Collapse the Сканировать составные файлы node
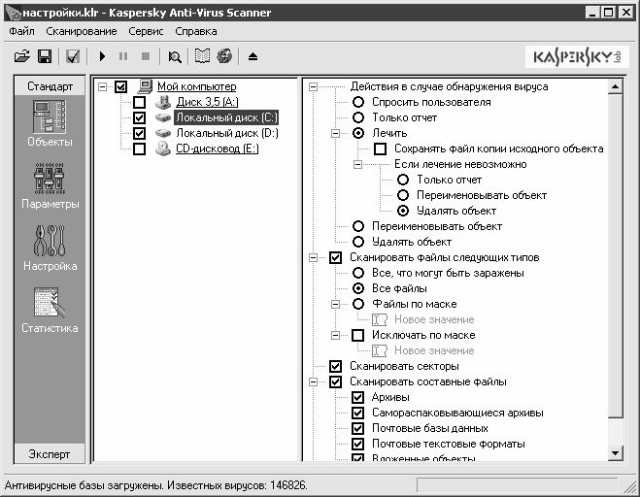 (x=313, y=381)
